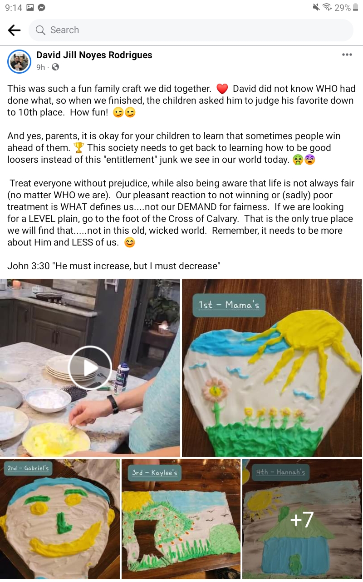Tap the 9h post timestamp

click(x=41, y=67)
